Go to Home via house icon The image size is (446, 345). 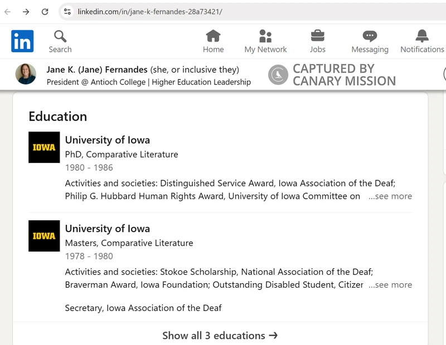coord(213,36)
